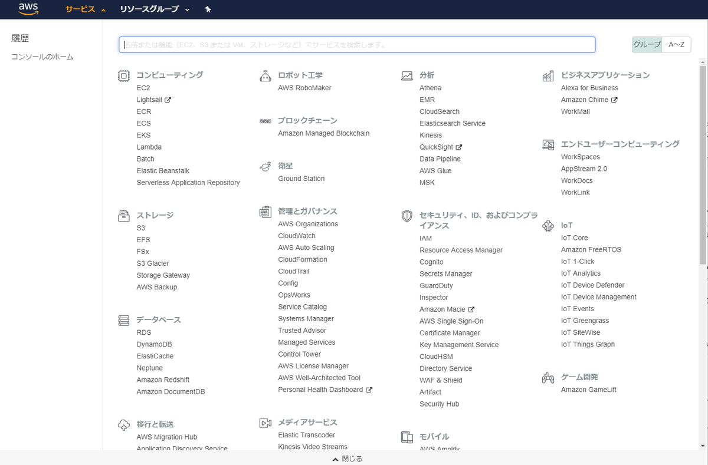Click the ビジネスアプリケーション category icon
The width and height of the screenshot is (708, 465).
click(x=548, y=75)
